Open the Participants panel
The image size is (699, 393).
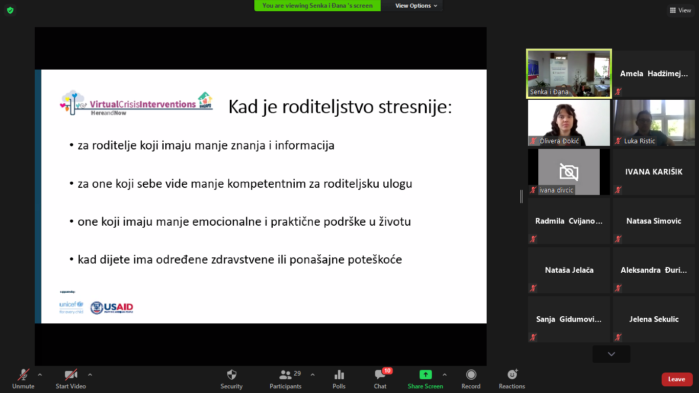tap(286, 379)
